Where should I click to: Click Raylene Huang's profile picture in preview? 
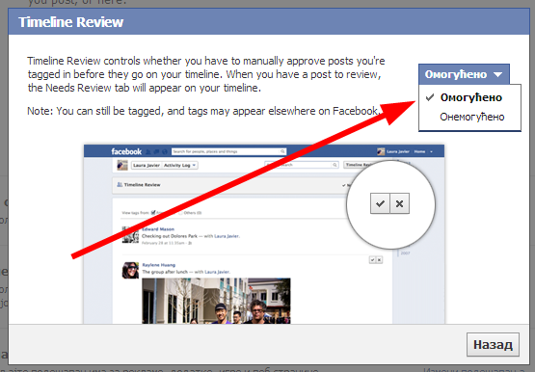coord(130,270)
